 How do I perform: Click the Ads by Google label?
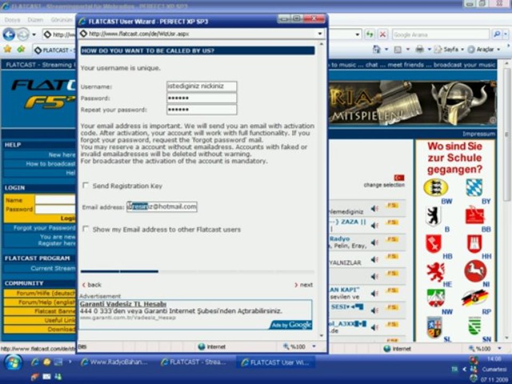291,325
